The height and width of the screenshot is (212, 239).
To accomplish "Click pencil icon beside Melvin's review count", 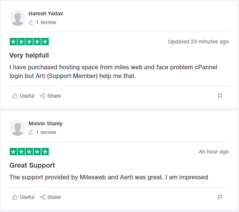I will click(31, 132).
